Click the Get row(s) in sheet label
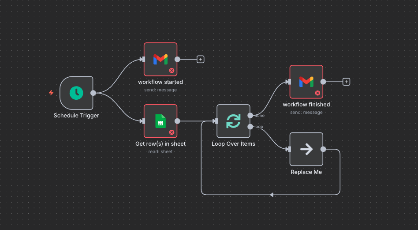This screenshot has width=418, height=230. click(x=160, y=144)
